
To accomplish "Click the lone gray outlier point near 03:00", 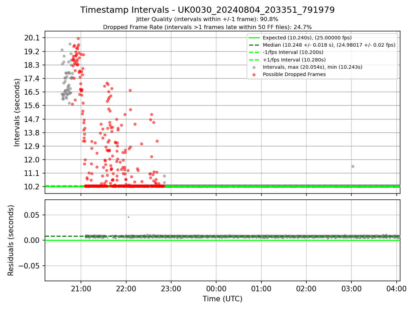I will [353, 166].
